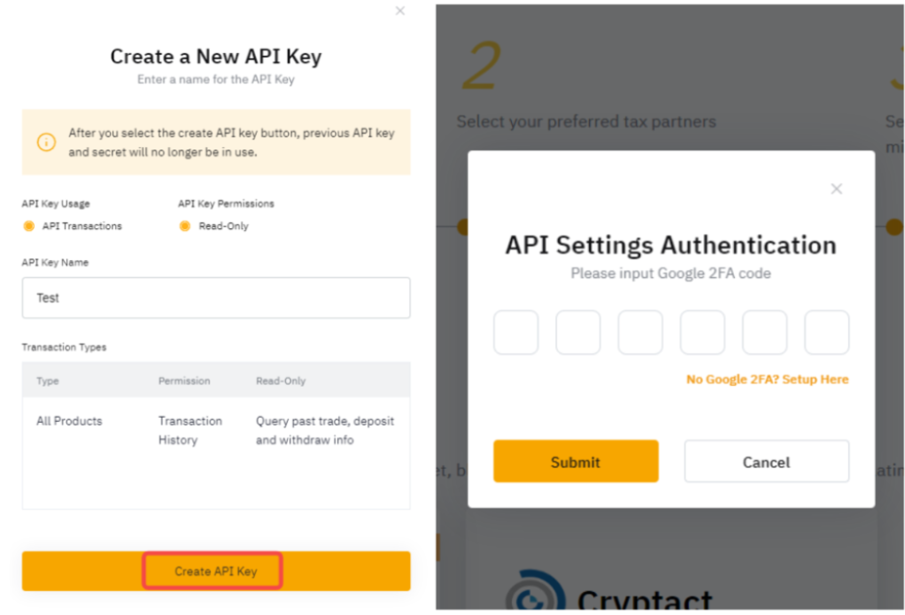The image size is (905, 615).
Task: Click the warning info icon in banner
Action: click(46, 142)
